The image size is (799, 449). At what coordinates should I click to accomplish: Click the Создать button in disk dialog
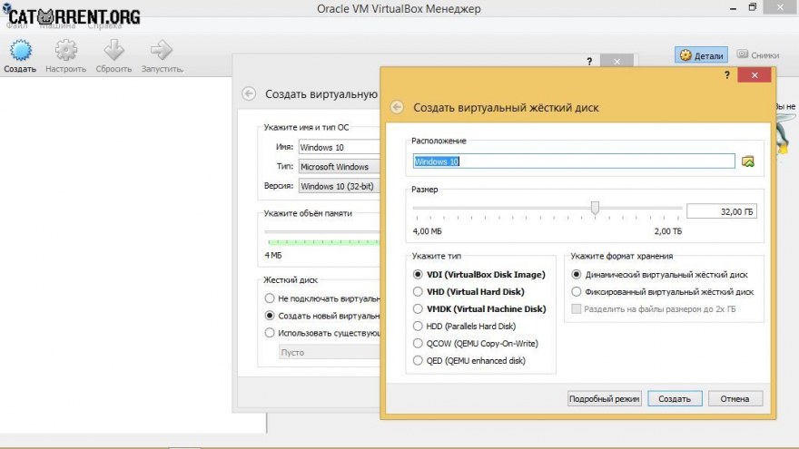point(675,398)
